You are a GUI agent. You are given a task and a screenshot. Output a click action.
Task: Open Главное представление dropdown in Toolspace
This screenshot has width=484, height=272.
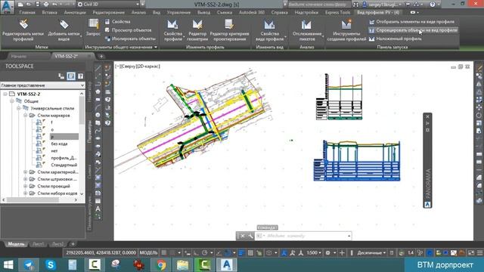42,85
